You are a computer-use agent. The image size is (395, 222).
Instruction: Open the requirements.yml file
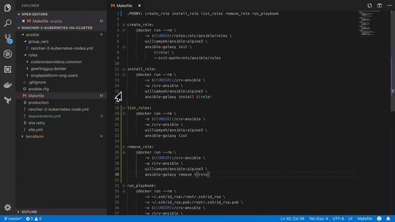[x=62, y=117]
